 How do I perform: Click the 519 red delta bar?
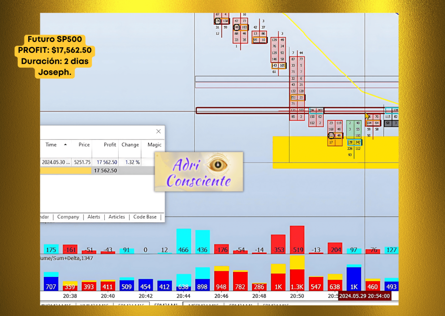tap(297, 239)
